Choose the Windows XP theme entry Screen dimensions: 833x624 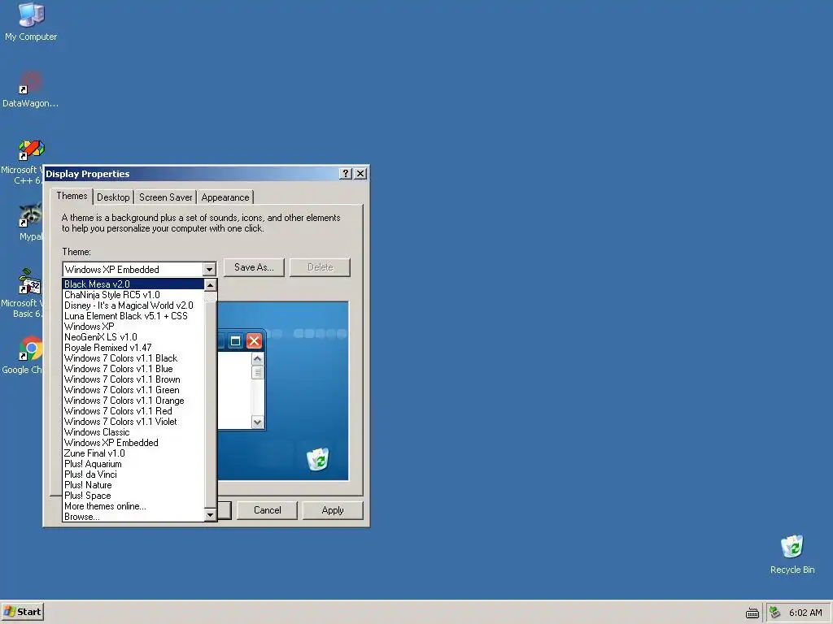pos(133,327)
